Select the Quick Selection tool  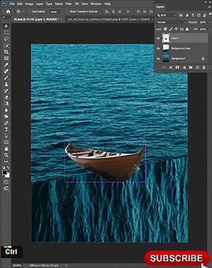tap(6, 45)
